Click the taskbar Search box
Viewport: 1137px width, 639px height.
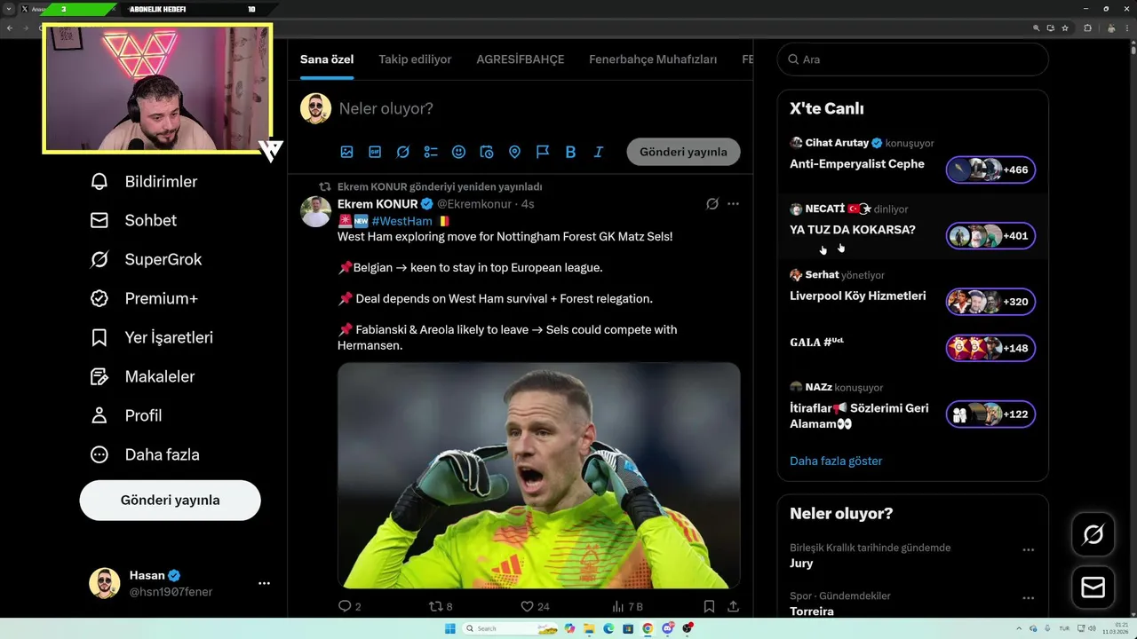[511, 628]
